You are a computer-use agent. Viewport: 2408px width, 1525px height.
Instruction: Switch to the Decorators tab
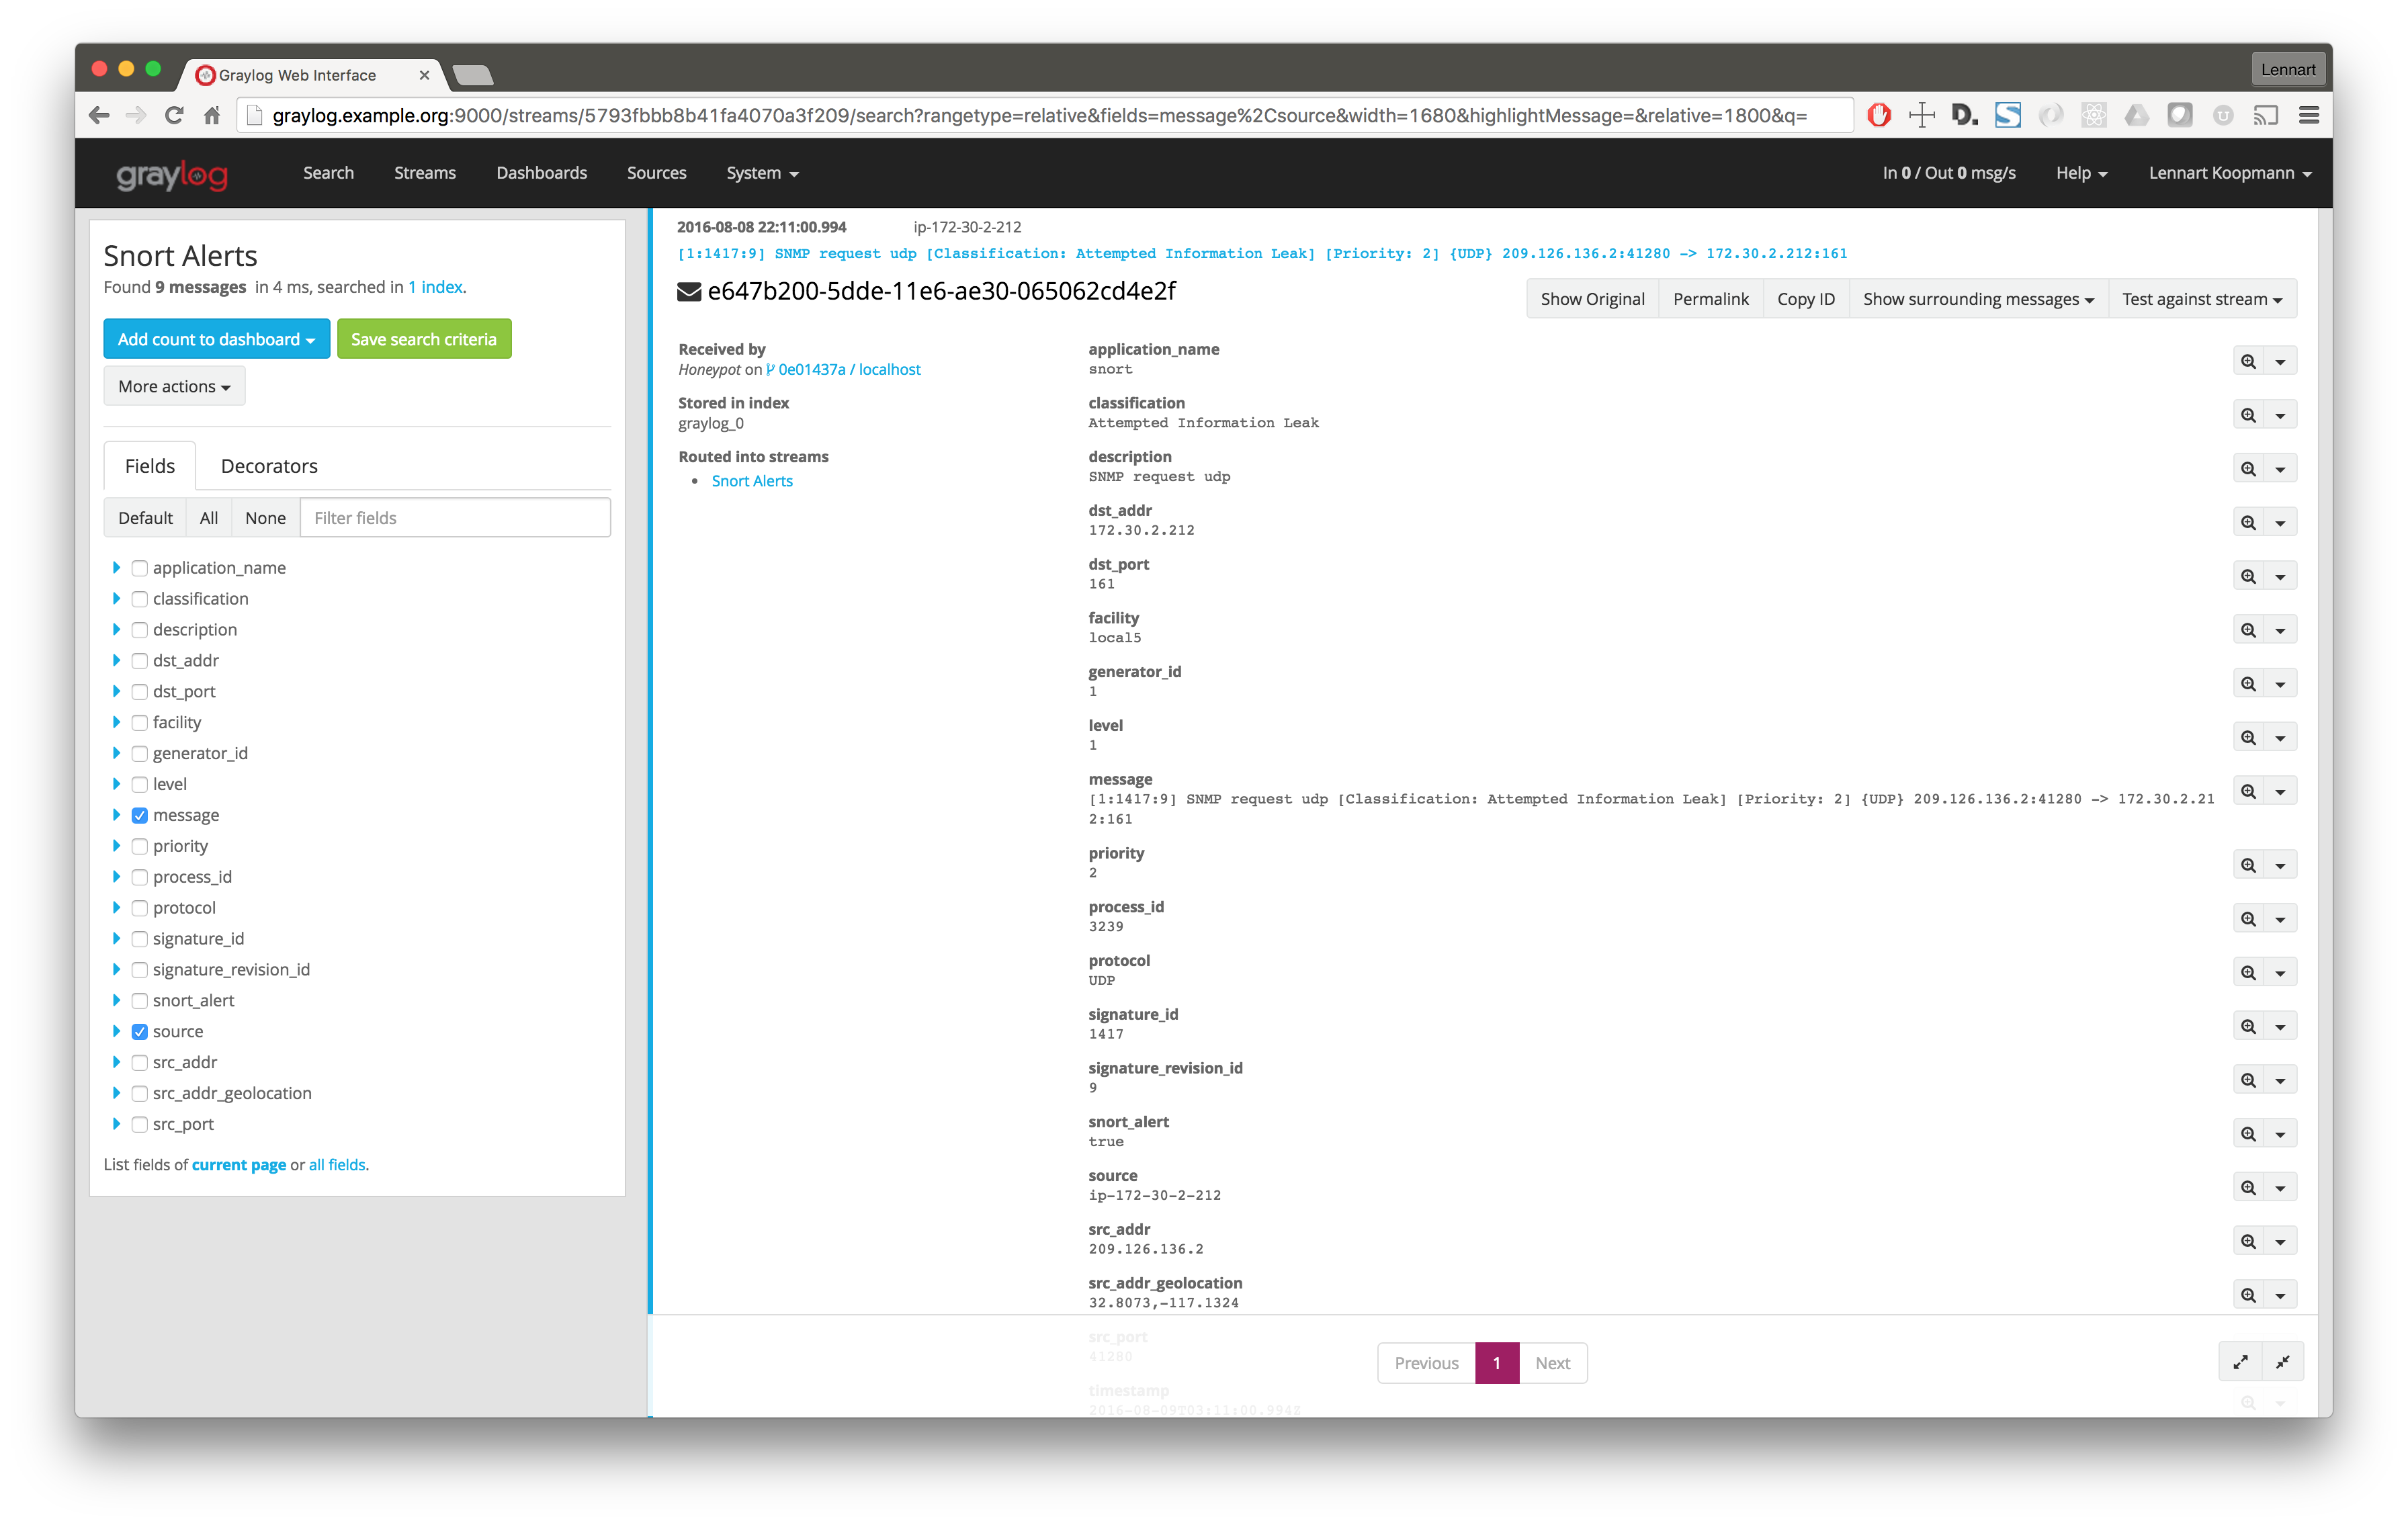pyautogui.click(x=269, y=466)
